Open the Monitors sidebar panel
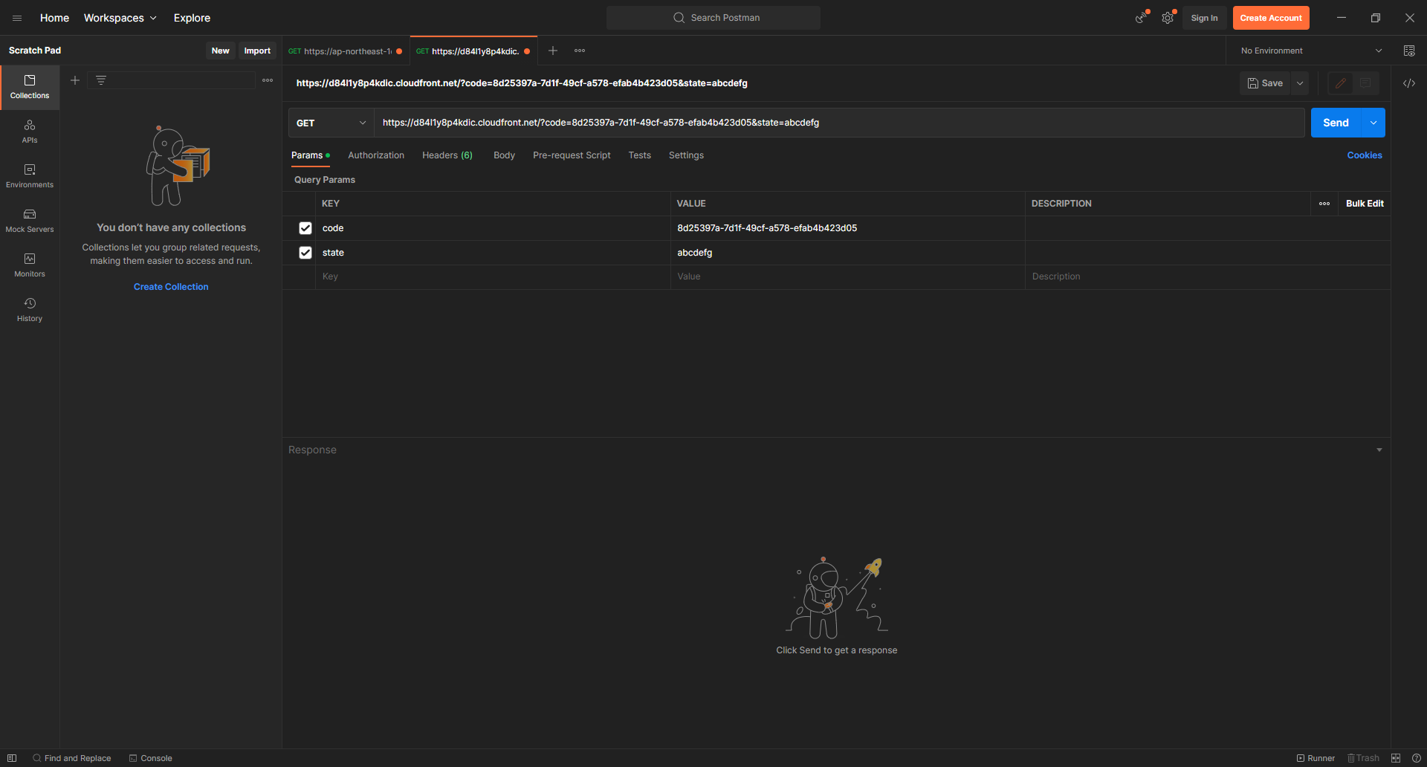This screenshot has width=1427, height=767. pos(30,265)
